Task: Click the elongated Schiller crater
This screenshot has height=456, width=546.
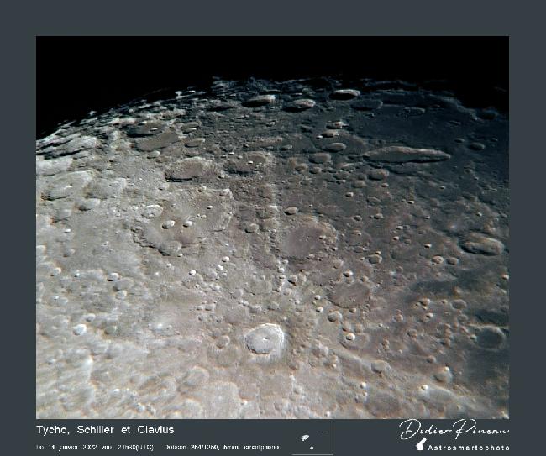Action: tap(407, 155)
